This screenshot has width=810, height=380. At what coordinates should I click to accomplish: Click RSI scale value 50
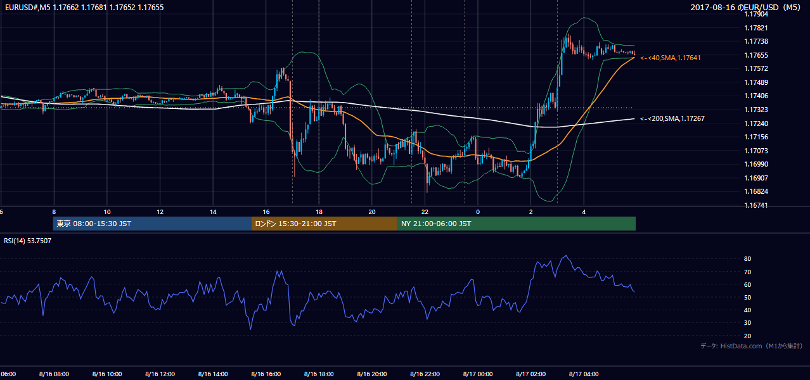748,297
